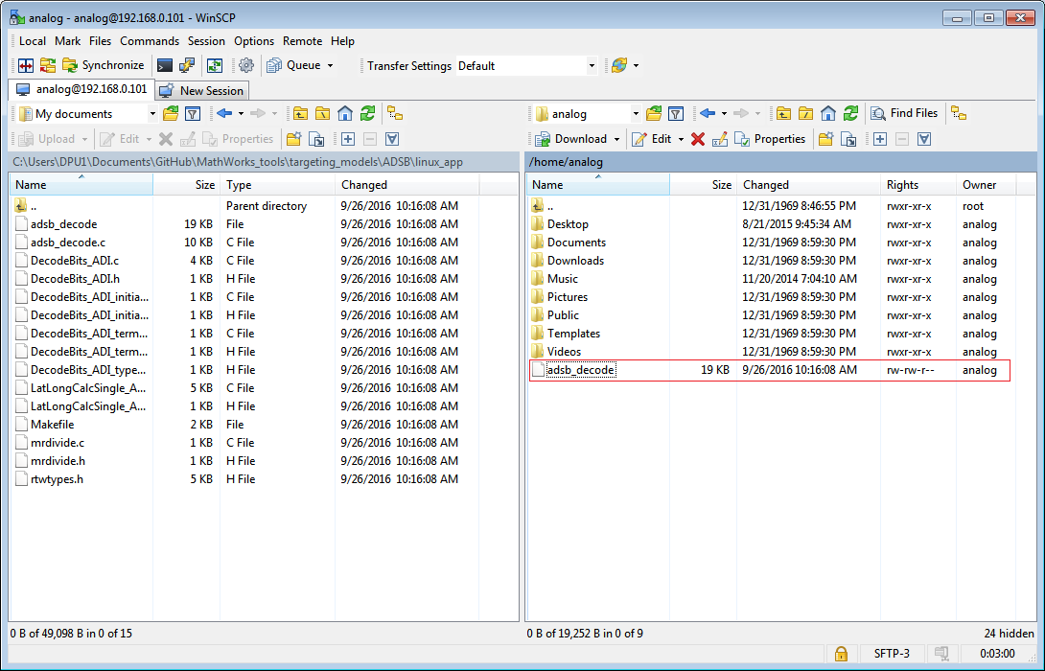Click the Download button
1045x671 pixels.
coord(571,139)
